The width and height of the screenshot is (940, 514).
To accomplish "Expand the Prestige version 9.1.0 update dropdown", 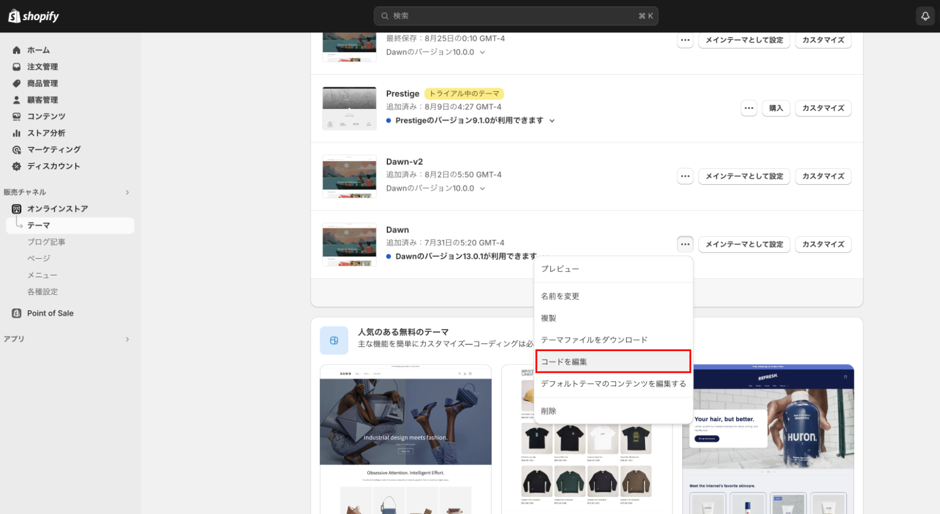I will [552, 120].
